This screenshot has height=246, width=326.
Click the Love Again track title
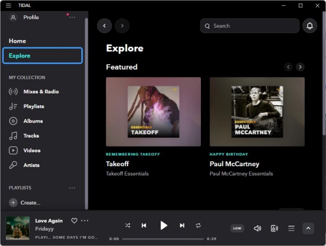49,221
